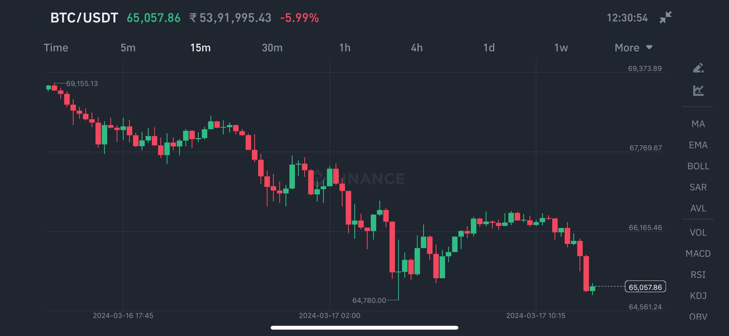Viewport: 729px width, 336px height.
Task: Enable the KDJ indicator
Action: pos(698,295)
